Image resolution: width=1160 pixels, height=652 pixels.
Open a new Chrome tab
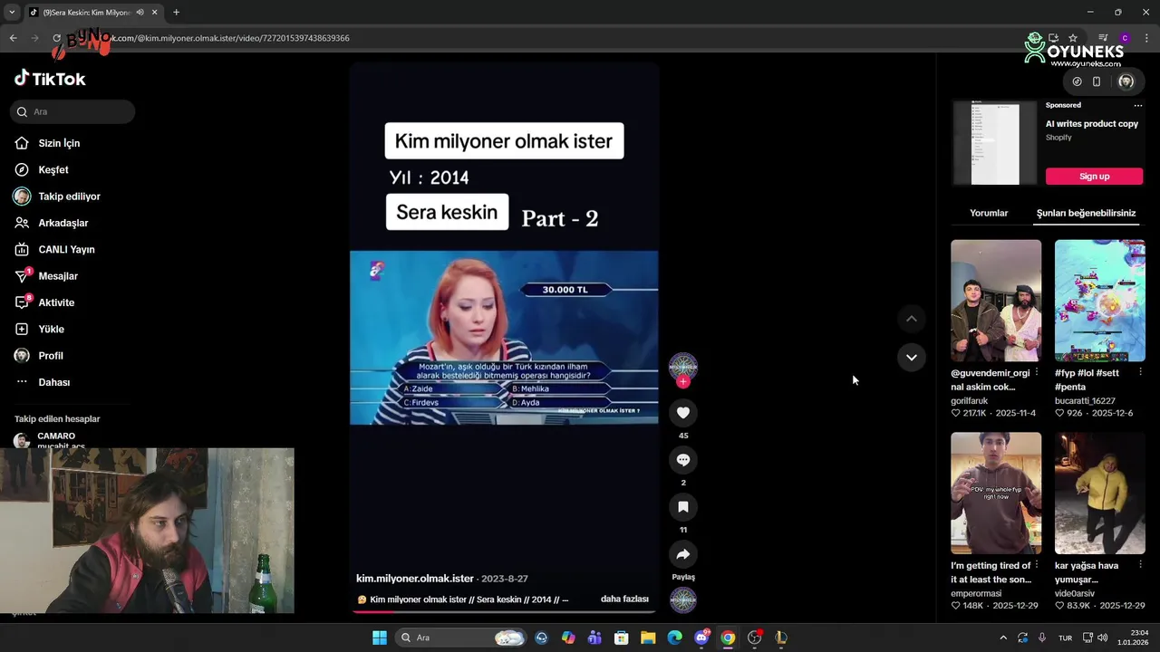[176, 13]
